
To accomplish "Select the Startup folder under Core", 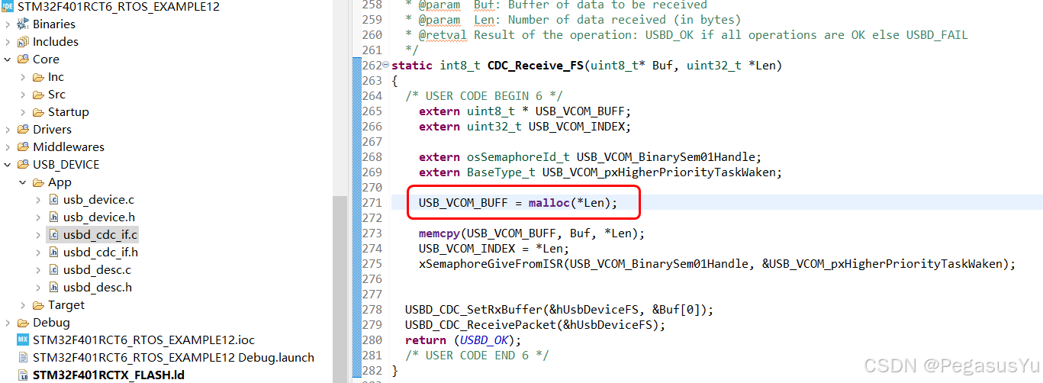I will coord(68,112).
